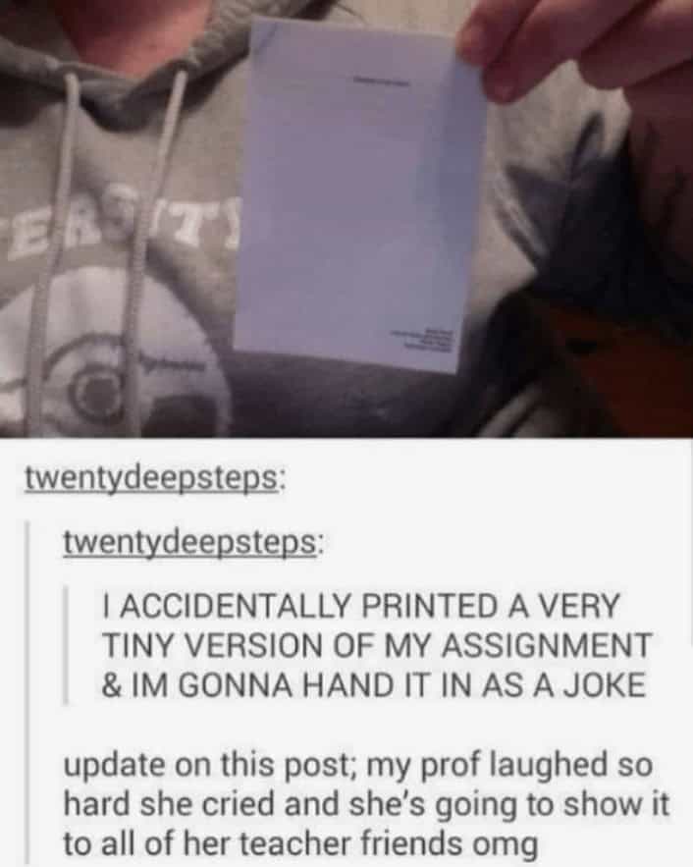Screen dimensions: 693x867
Task: Click the 'hard she cried' reply line
Action: click(x=366, y=805)
